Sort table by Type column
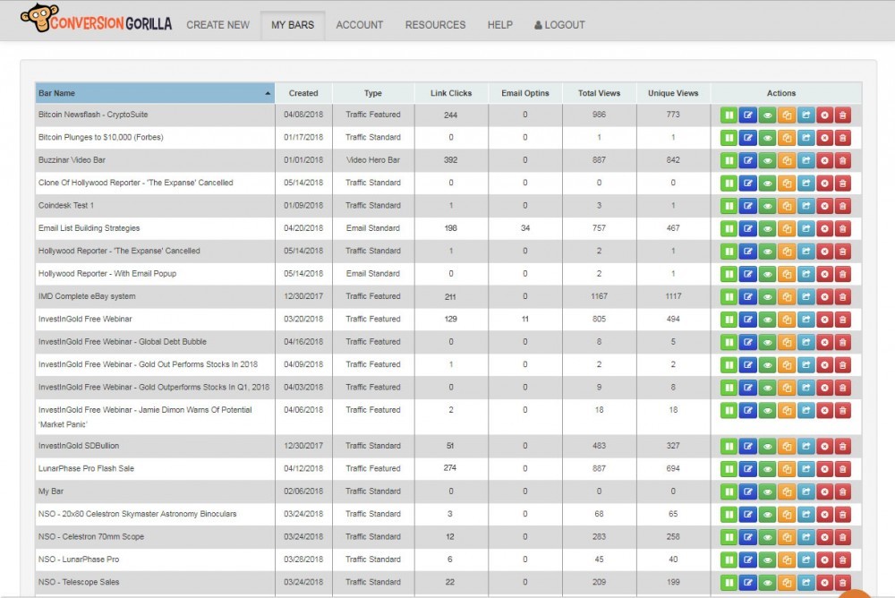Image resolution: width=895 pixels, height=598 pixels. point(372,93)
